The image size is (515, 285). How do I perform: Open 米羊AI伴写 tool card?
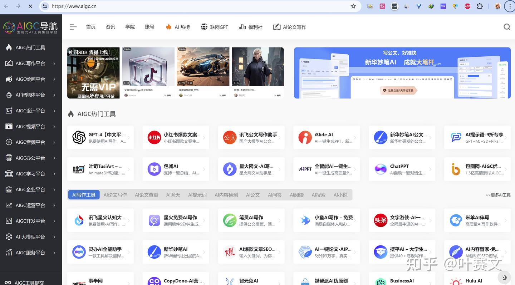(x=477, y=220)
